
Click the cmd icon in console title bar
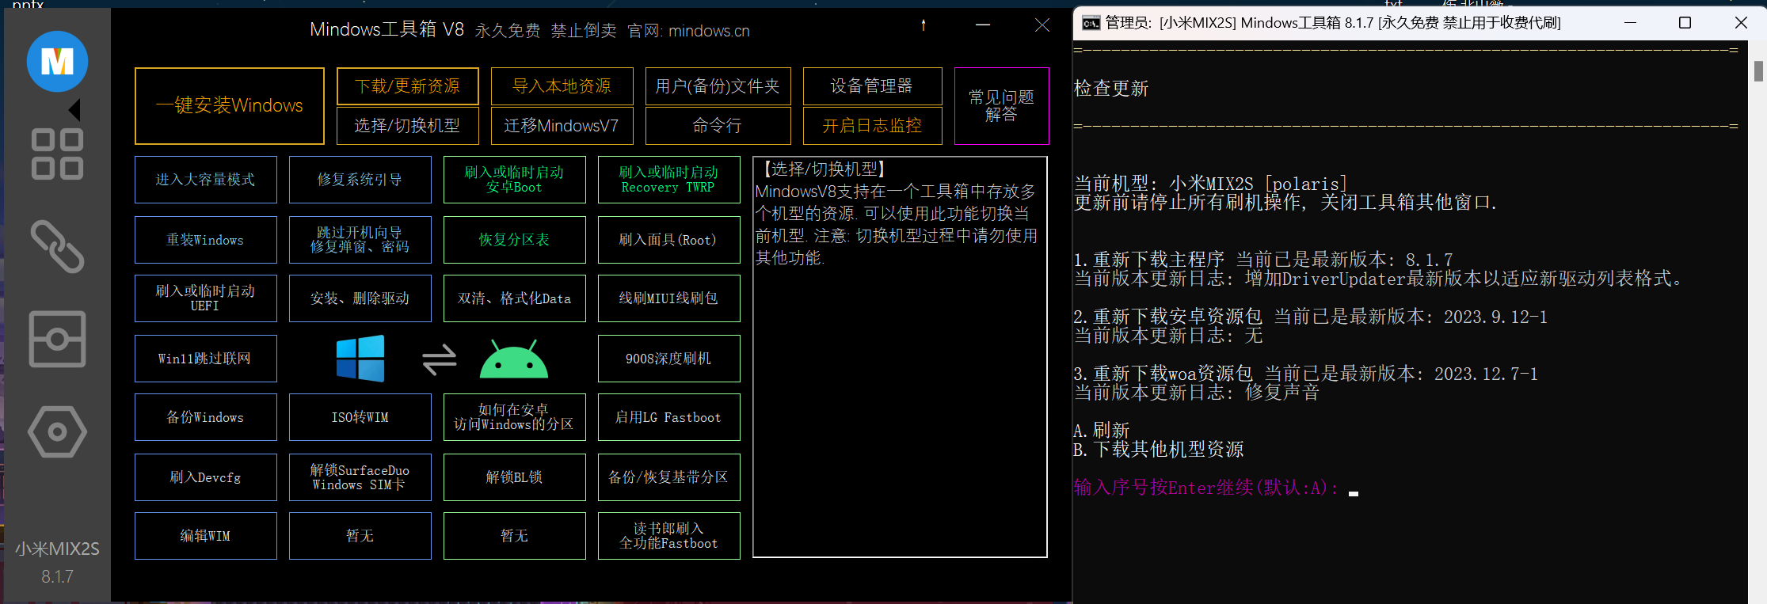(1091, 23)
